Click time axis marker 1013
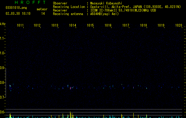The image size is (186, 118). click(55, 25)
